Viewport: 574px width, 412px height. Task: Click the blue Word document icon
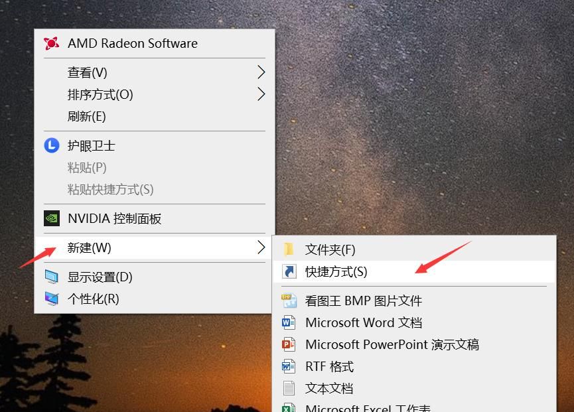(x=289, y=322)
